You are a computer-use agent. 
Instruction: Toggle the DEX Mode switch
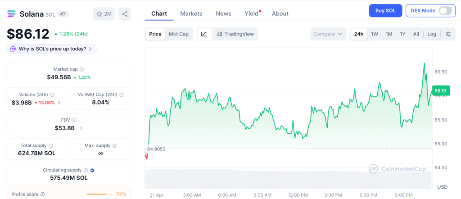click(445, 11)
